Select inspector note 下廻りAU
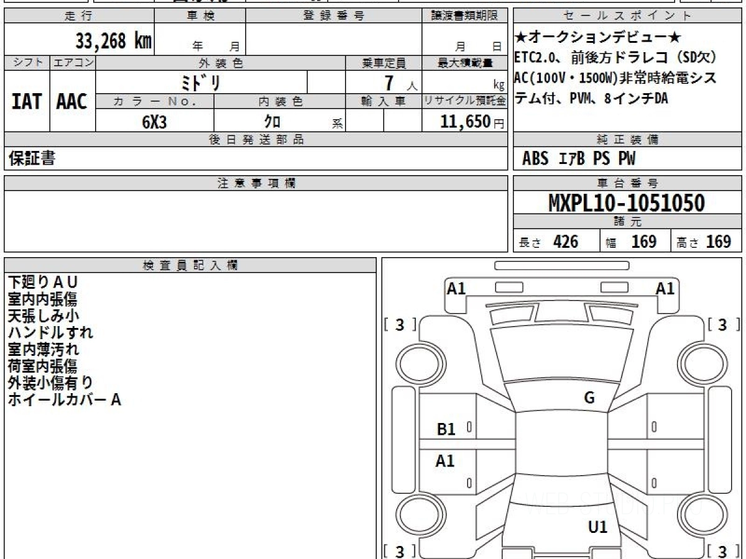Image resolution: width=746 pixels, height=559 pixels. tap(43, 283)
